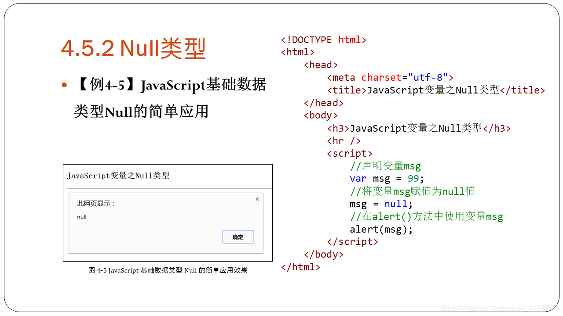
Task: Click the slide title 4.5.2 Null类型
Action: point(133,48)
